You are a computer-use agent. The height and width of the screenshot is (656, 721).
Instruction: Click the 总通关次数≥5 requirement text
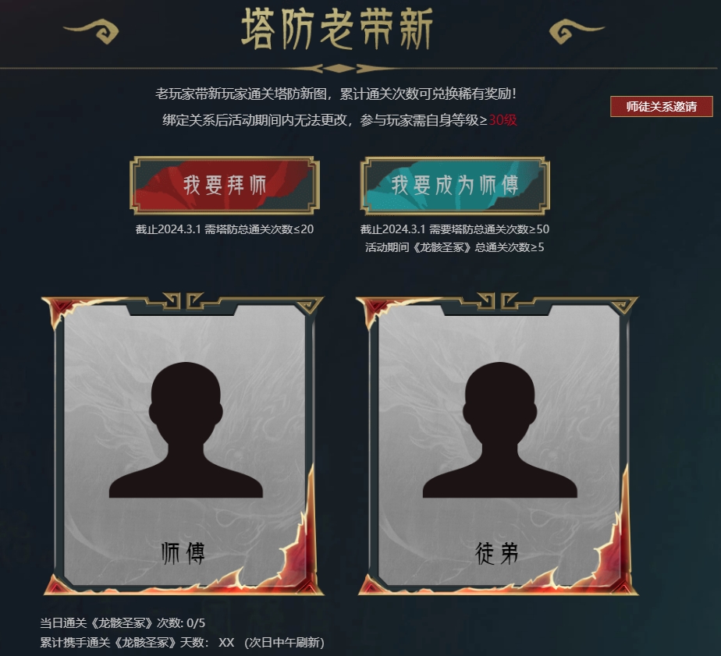pyautogui.click(x=510, y=247)
